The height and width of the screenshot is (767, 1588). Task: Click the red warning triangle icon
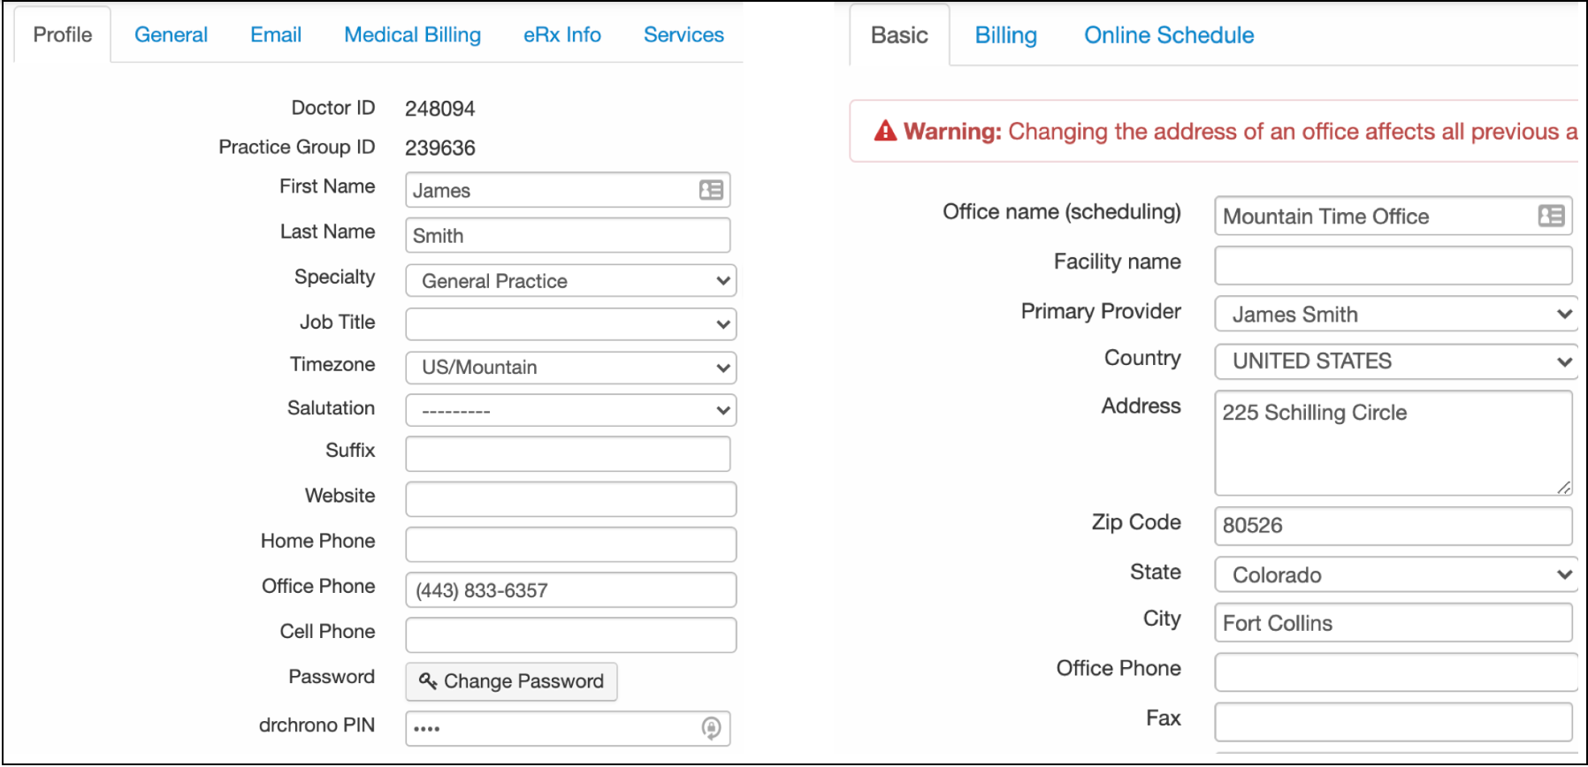click(885, 131)
